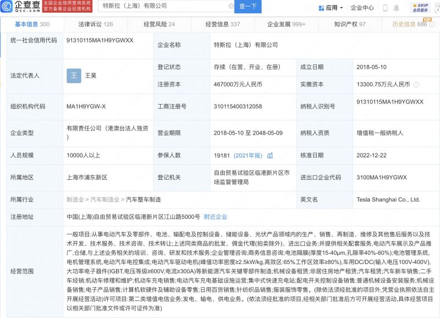The width and height of the screenshot is (440, 318).
Task: Open the 附近企业 link
Action: coord(216,217)
